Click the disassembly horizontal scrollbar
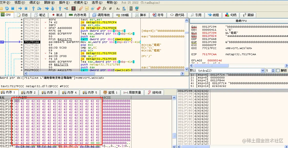Viewport: 288px width, 148px height. point(104,74)
